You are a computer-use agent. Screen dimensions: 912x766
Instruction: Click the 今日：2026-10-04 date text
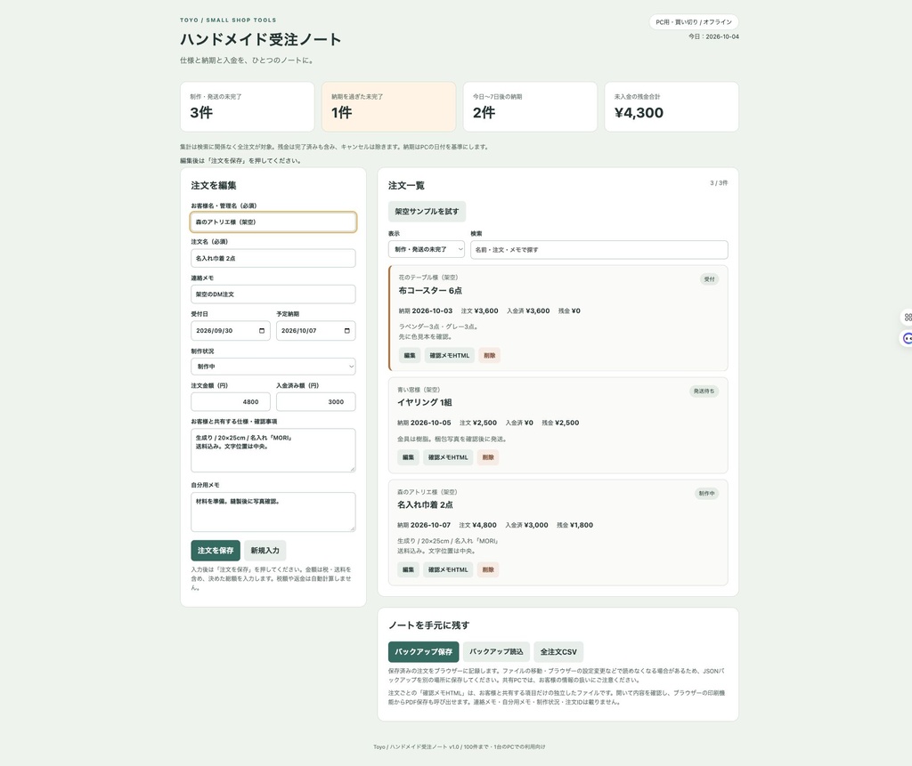pos(713,36)
